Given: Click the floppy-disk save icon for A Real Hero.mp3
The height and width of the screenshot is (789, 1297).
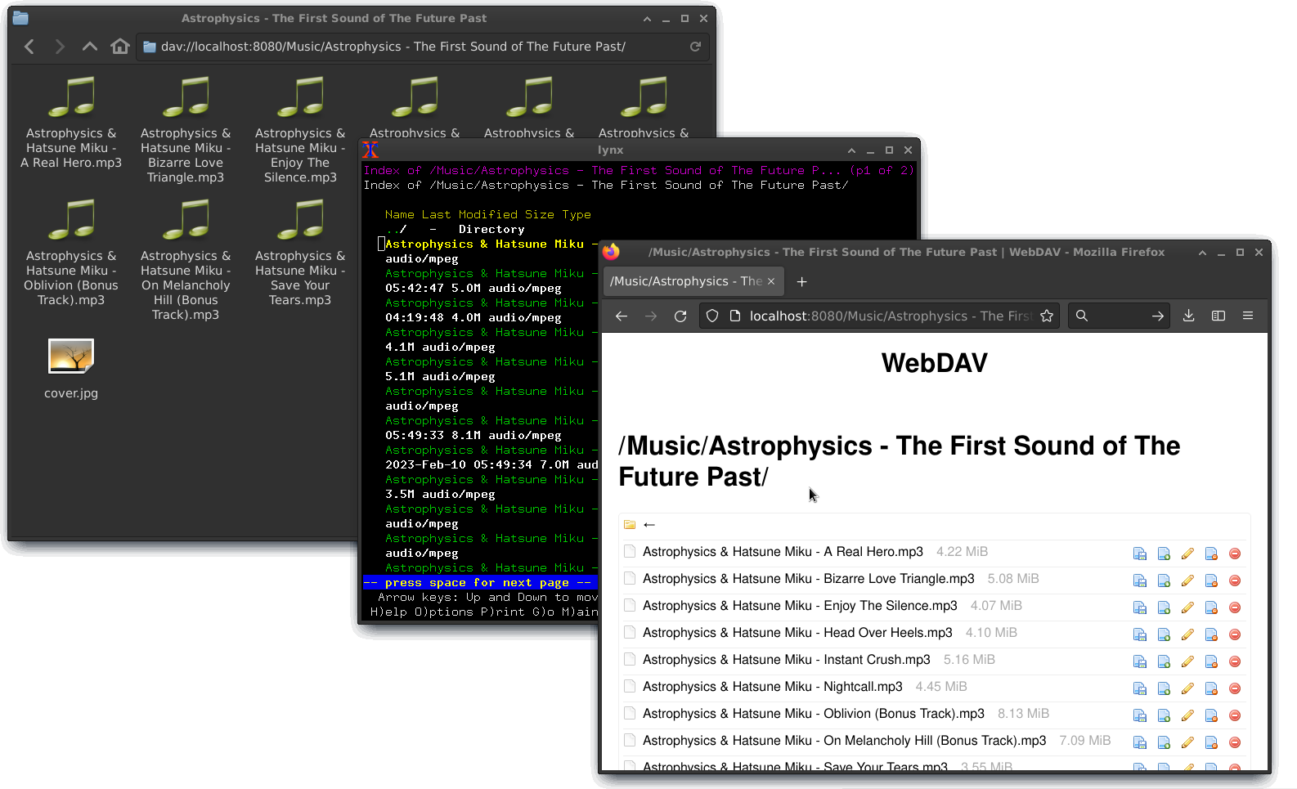Looking at the screenshot, I should [1139, 554].
